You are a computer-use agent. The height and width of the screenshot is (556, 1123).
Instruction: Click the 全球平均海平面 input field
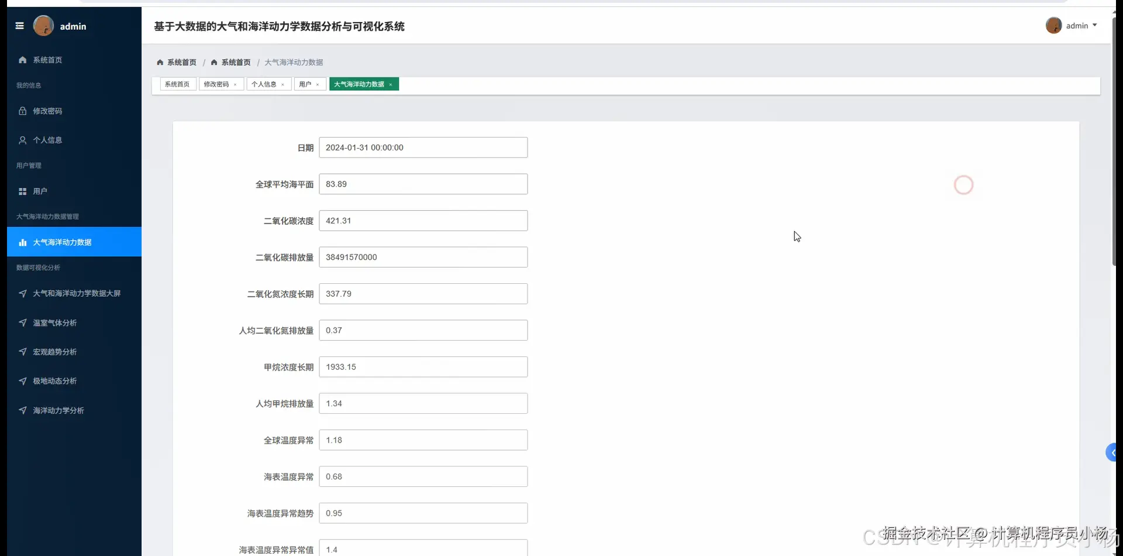click(x=423, y=184)
